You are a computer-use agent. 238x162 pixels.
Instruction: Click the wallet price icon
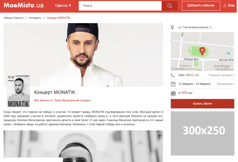tap(173, 93)
